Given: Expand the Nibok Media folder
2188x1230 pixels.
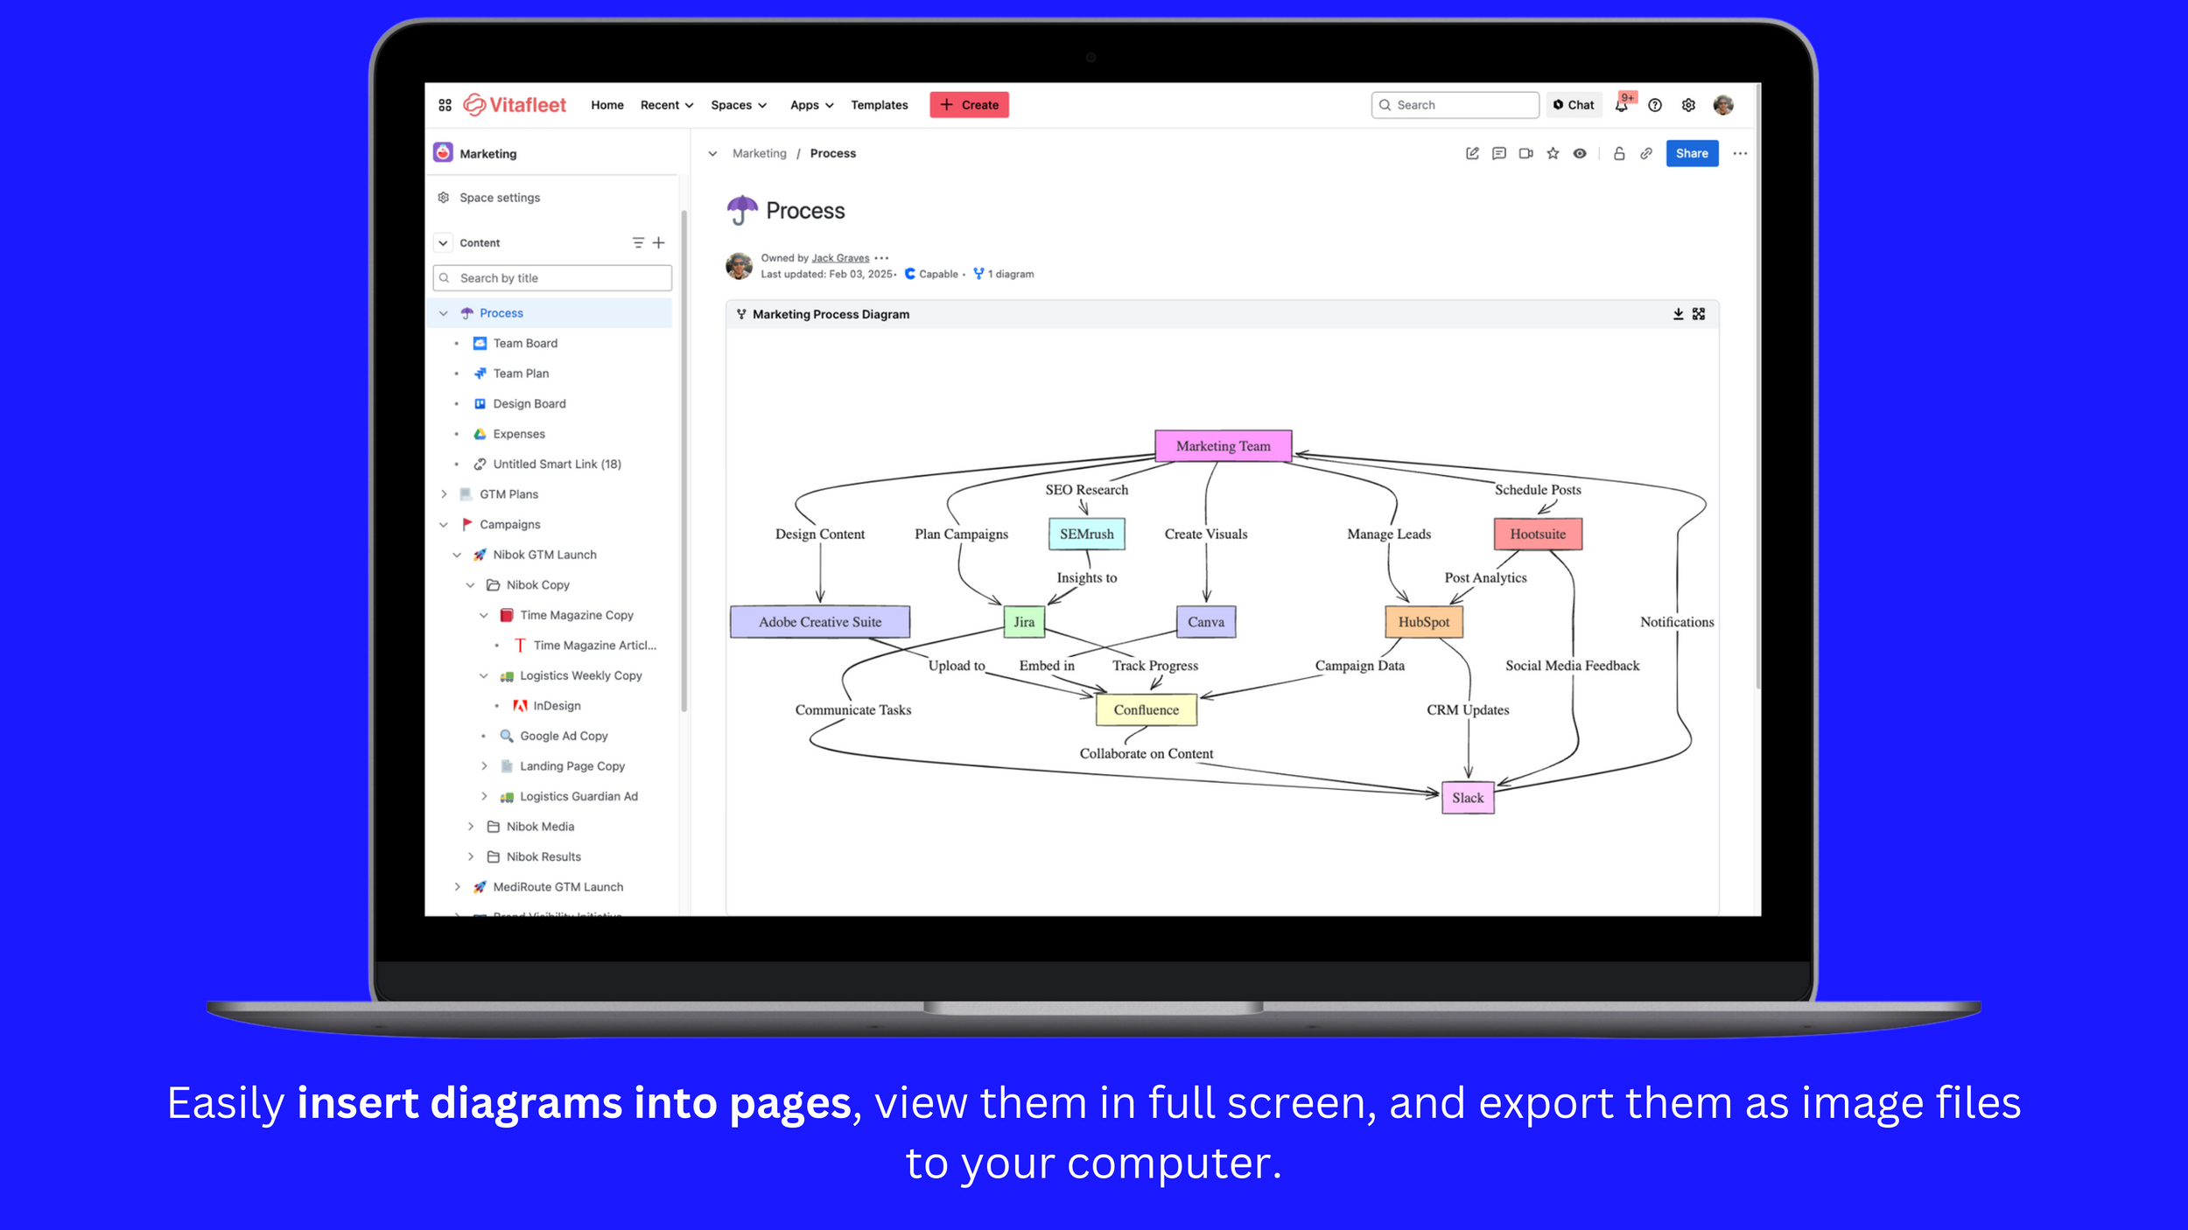Looking at the screenshot, I should coord(471,827).
